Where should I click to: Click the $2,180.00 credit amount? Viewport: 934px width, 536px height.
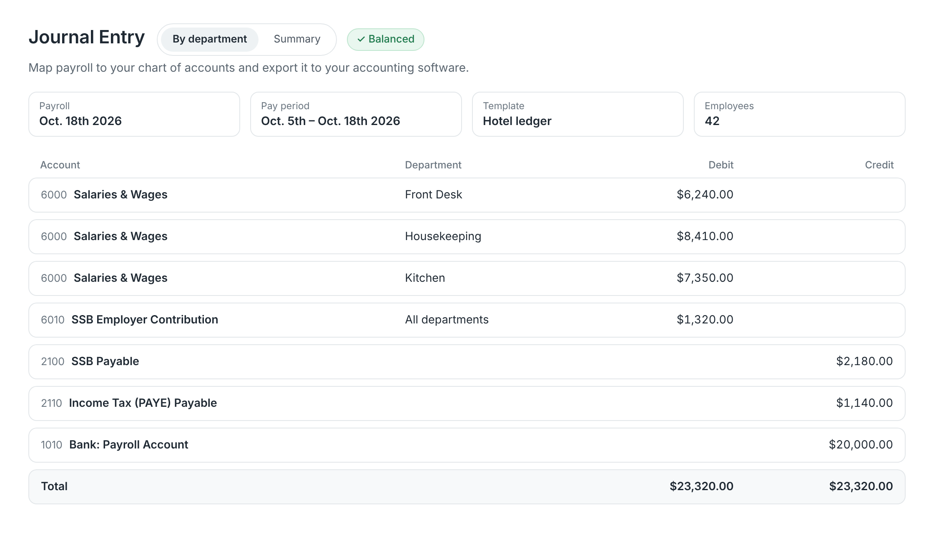(864, 361)
